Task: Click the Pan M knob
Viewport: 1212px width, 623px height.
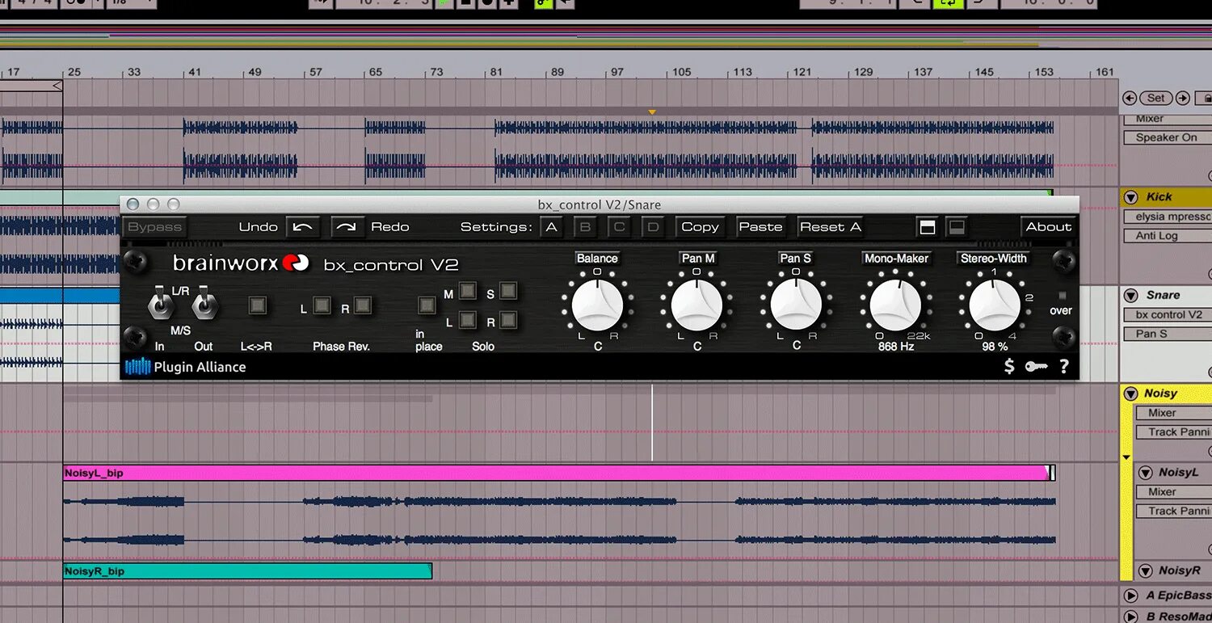Action: click(x=696, y=305)
